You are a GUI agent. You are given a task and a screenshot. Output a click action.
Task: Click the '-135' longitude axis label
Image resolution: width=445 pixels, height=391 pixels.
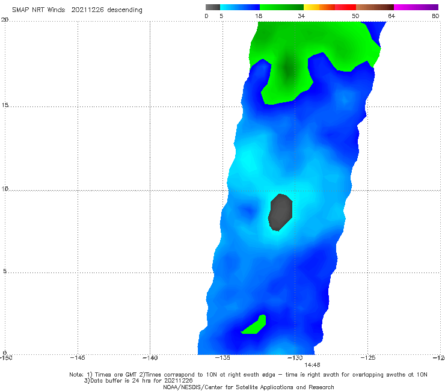tap(222, 358)
